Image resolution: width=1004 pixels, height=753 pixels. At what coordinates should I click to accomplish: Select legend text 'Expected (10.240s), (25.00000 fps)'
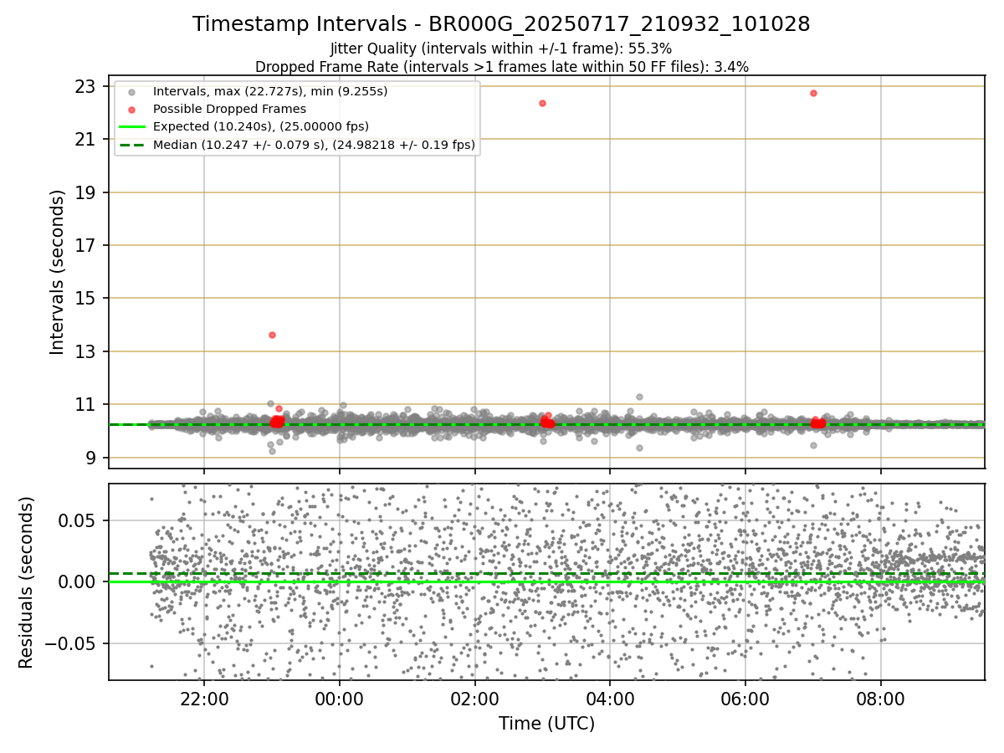pos(261,127)
